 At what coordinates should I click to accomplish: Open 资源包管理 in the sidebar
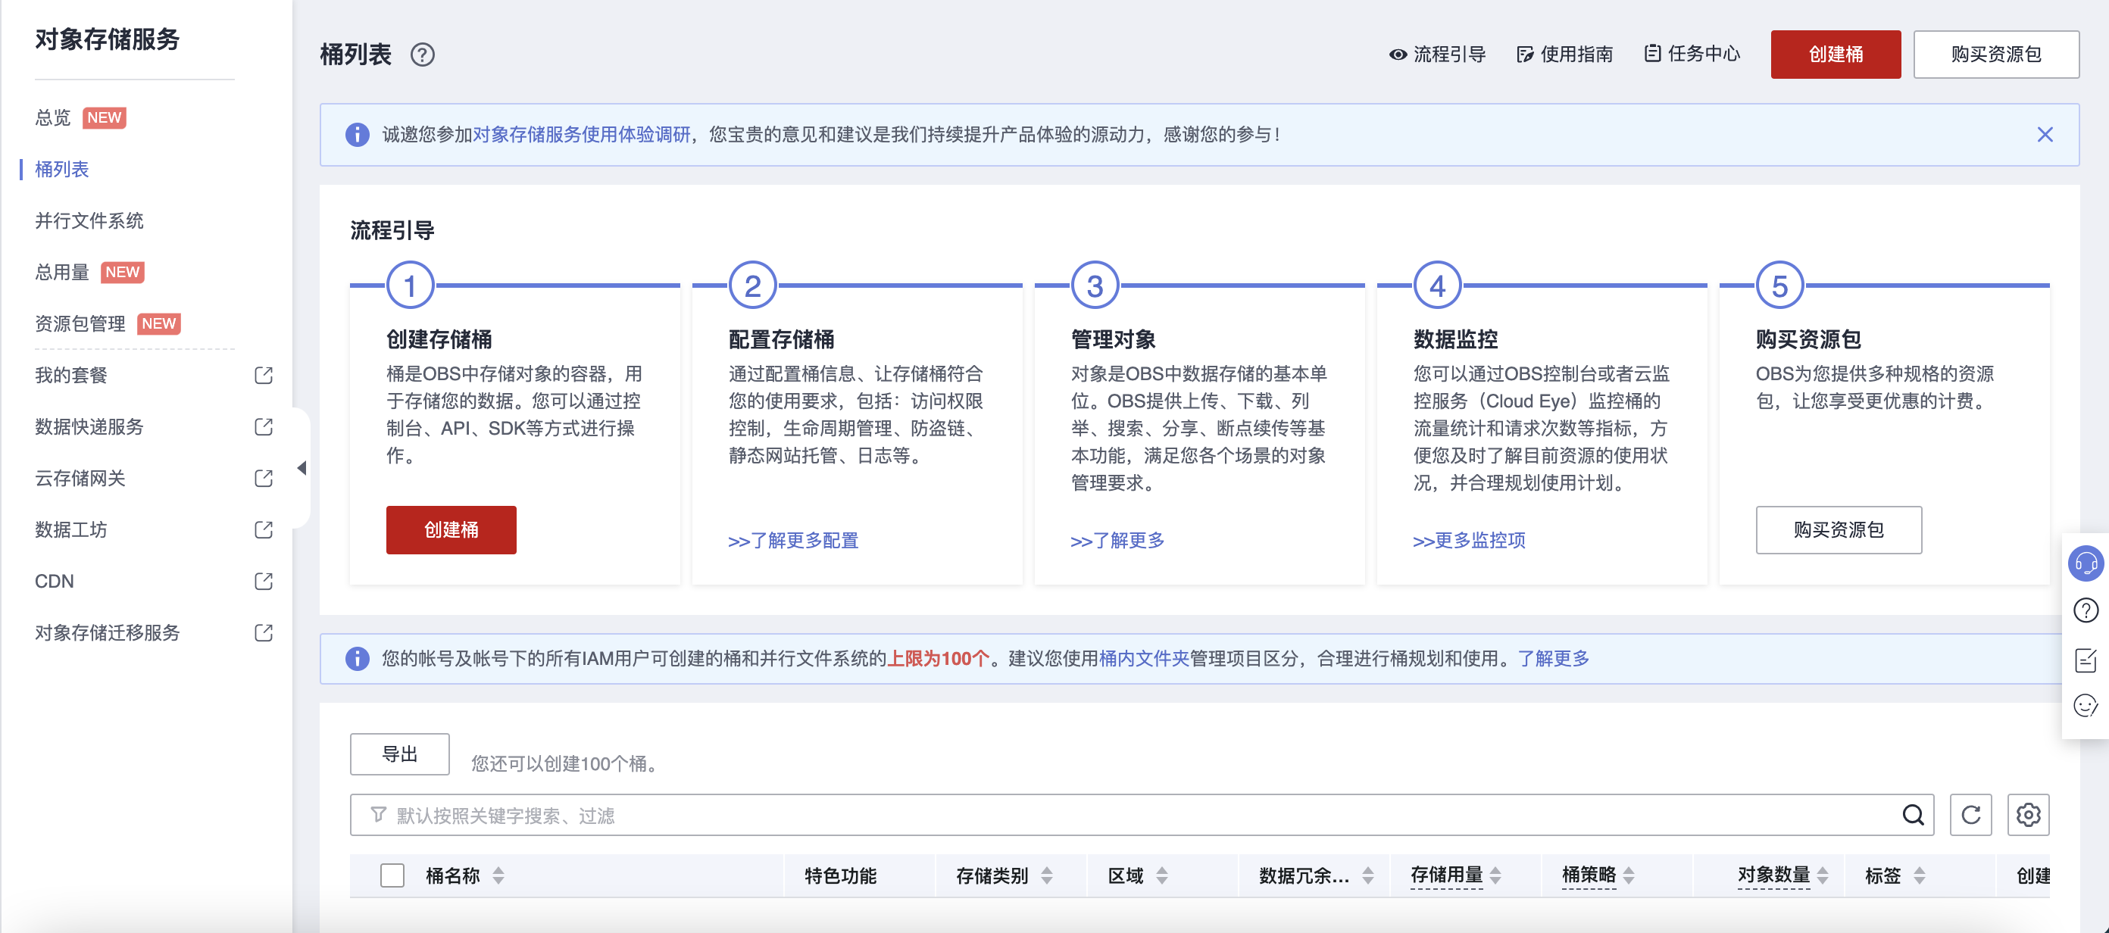[x=80, y=324]
